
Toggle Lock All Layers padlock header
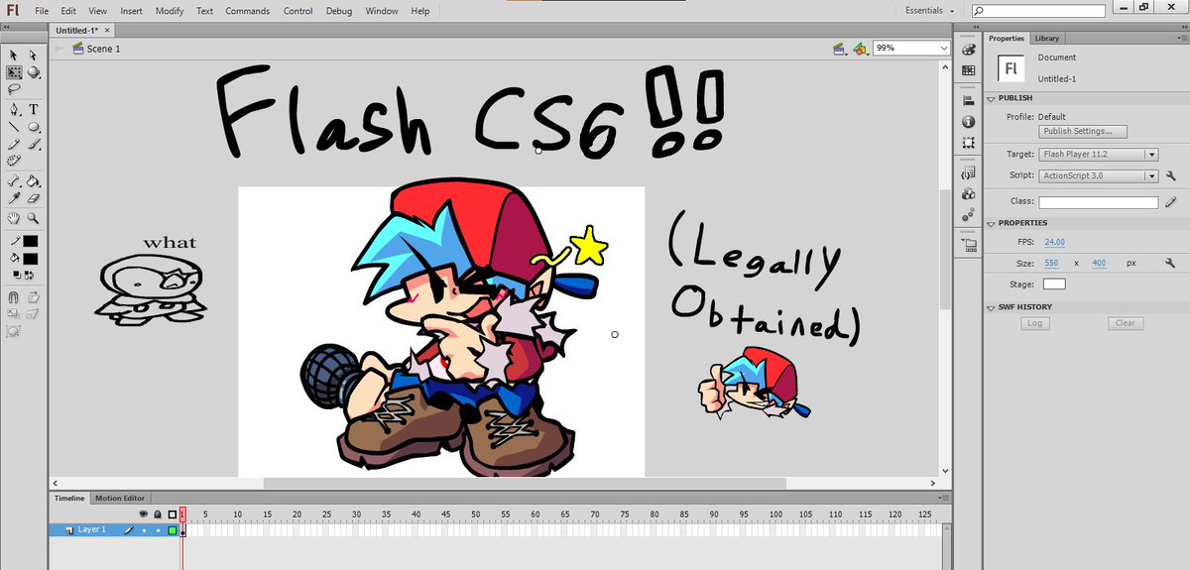point(158,514)
